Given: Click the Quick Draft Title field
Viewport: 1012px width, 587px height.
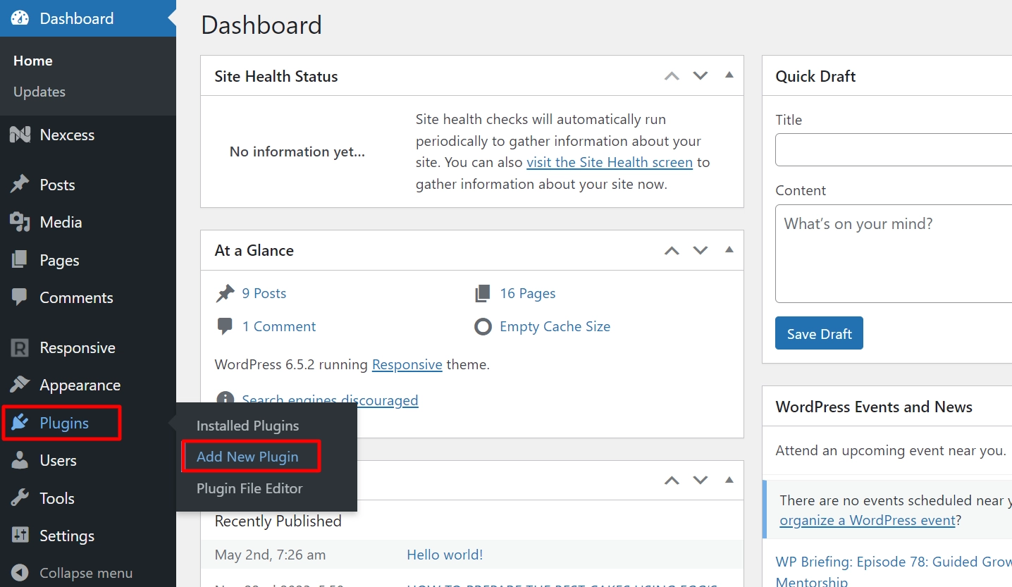Looking at the screenshot, I should pos(894,149).
